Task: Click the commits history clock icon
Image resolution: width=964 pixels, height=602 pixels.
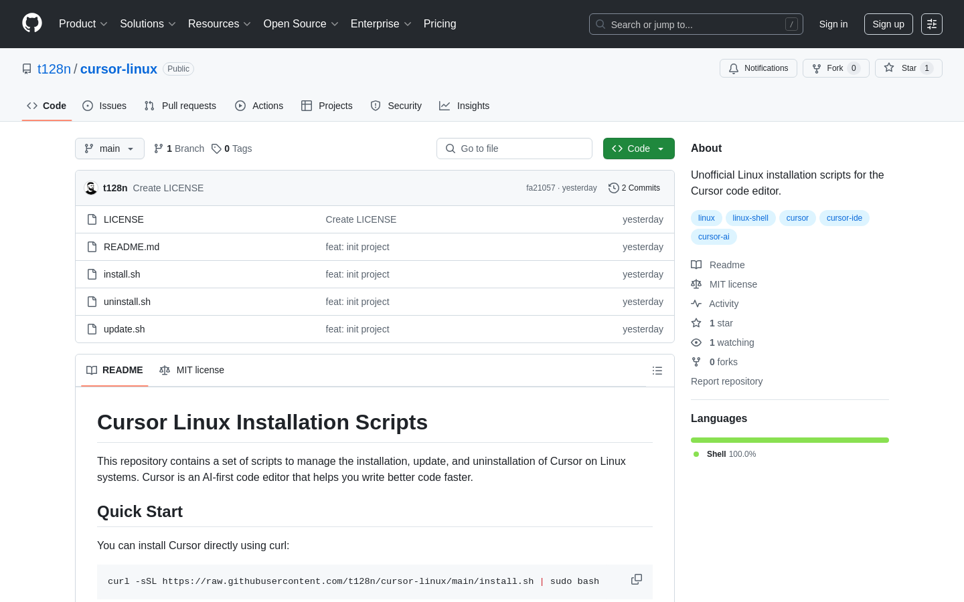Action: coord(613,188)
